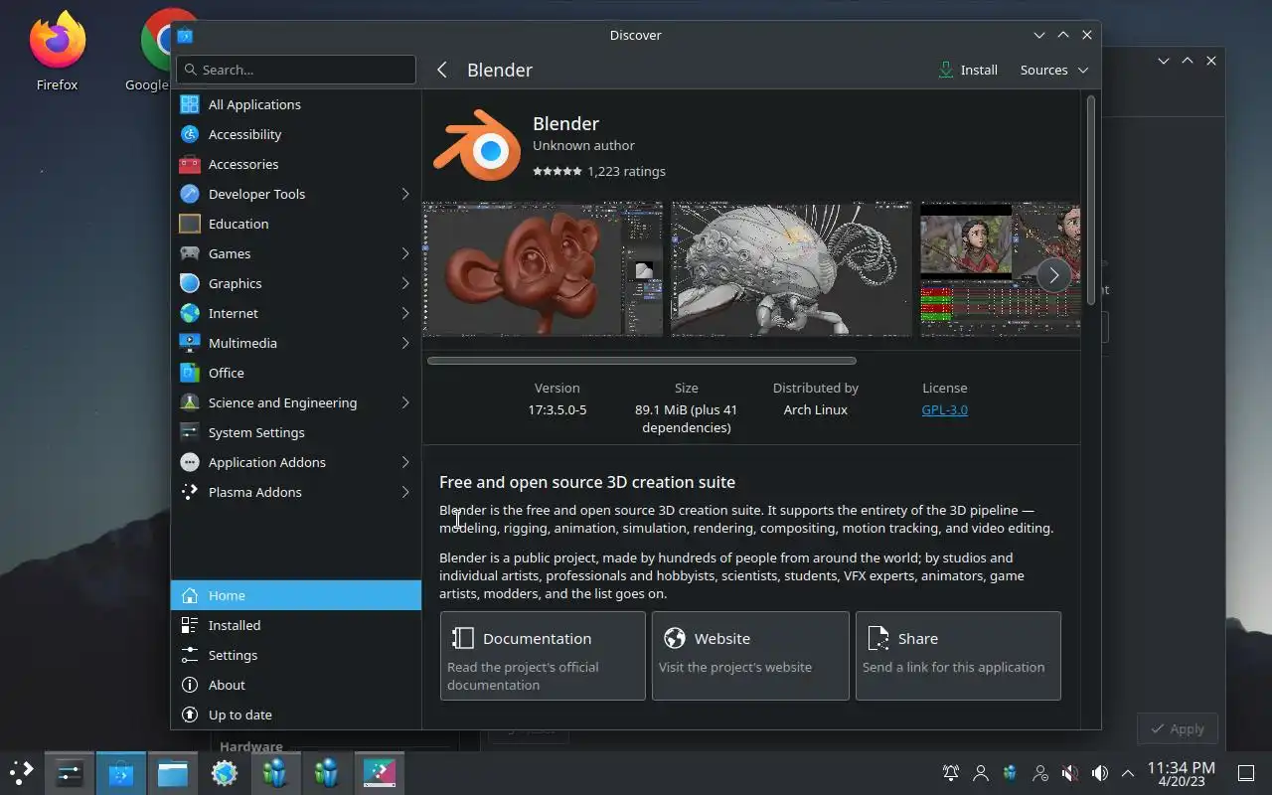
Task: Expand the Multimedia category
Action: point(405,343)
